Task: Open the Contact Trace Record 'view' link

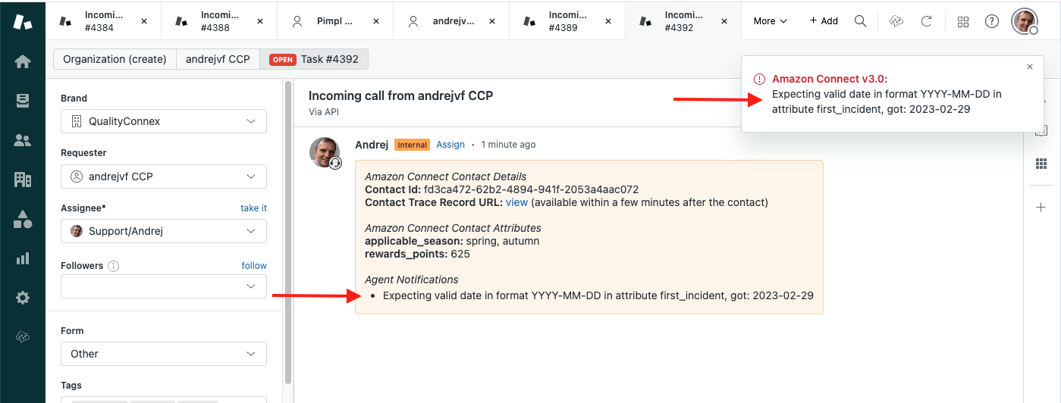Action: [516, 202]
